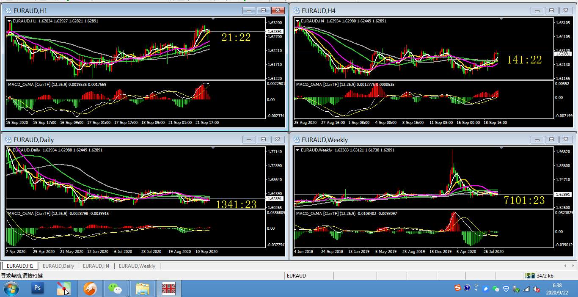
Task: Minimize the EURAUD,Weekly chart window
Action: [x=537, y=140]
